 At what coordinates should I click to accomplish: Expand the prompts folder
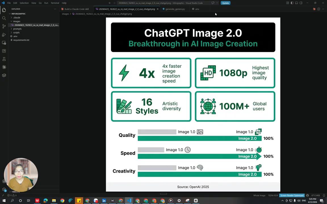(34, 29)
